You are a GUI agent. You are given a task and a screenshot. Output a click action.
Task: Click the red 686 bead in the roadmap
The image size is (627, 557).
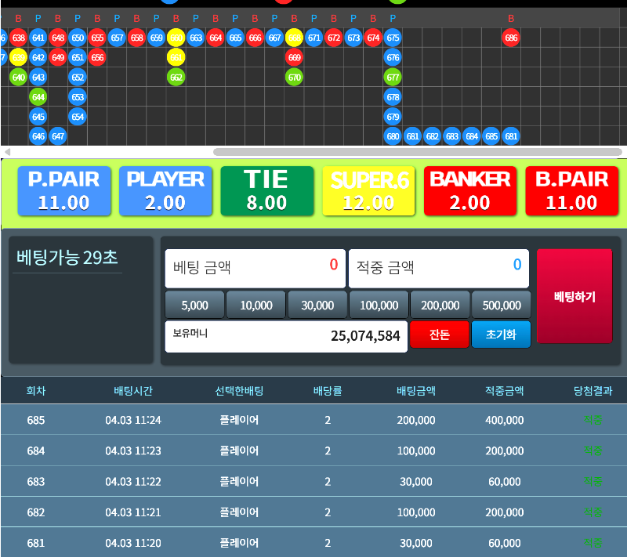coord(511,38)
